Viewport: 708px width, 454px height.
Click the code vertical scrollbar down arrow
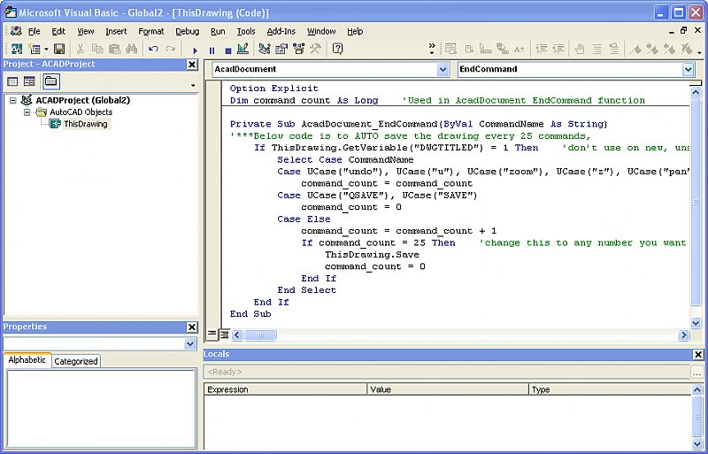(x=696, y=323)
